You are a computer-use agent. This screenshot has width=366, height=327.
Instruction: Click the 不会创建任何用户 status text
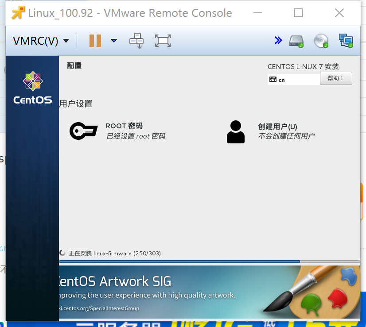[x=286, y=136]
